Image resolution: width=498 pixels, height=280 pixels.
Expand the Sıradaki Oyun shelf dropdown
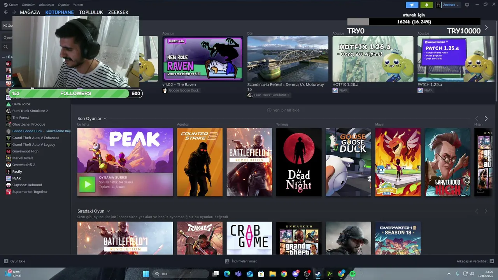pyautogui.click(x=108, y=211)
